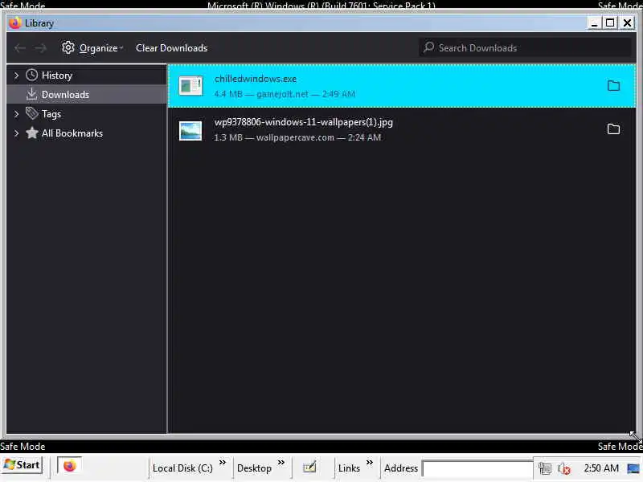This screenshot has width=643, height=482.
Task: Open the Local Disk (C:) toolbar
Action: point(182,468)
